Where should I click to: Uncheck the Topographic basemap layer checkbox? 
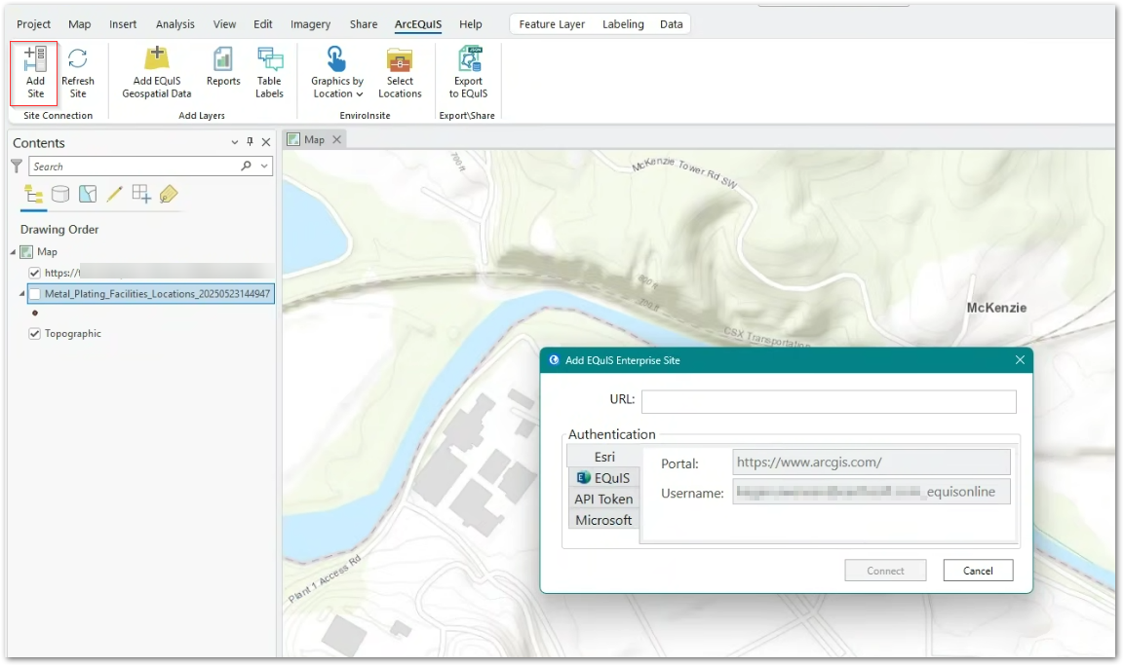(35, 334)
